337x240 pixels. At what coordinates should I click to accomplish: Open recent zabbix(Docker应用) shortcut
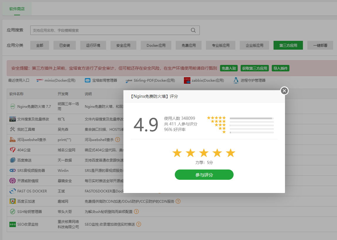pyautogui.click(x=204, y=80)
